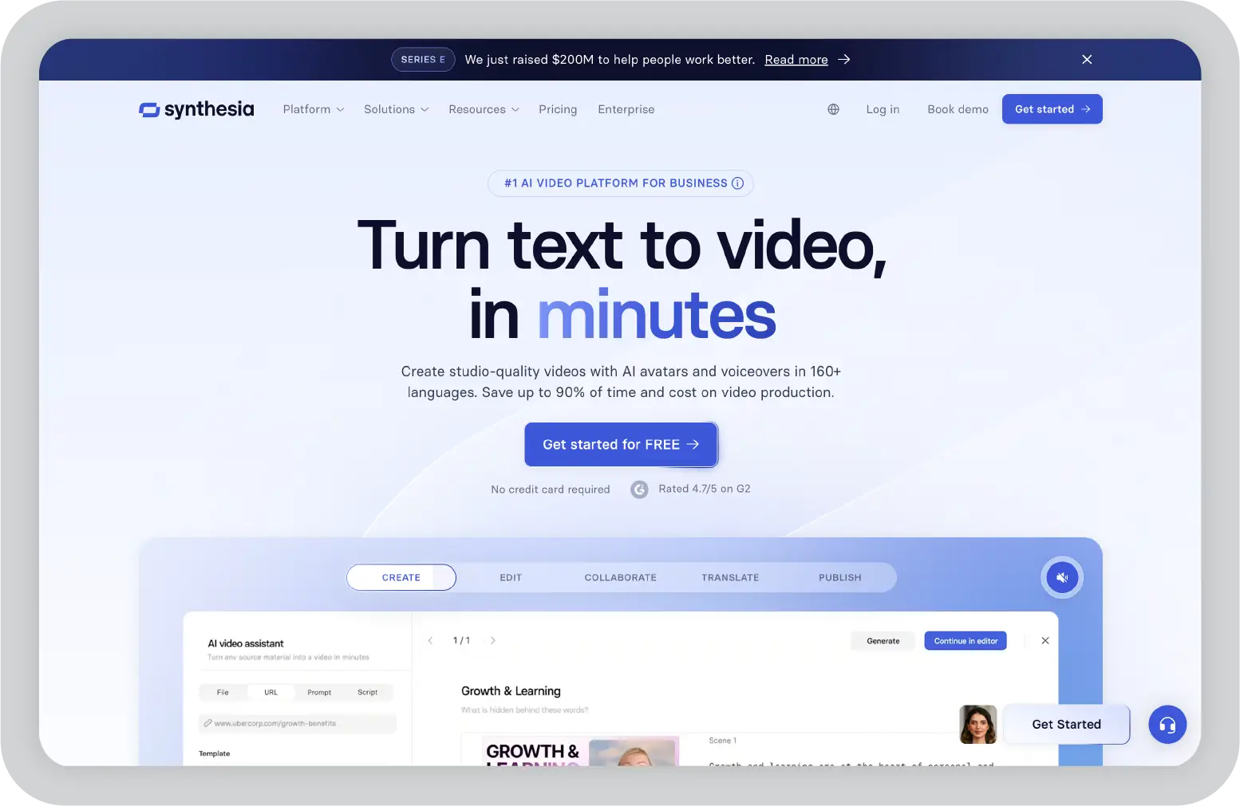Go to previous scene arrow
This screenshot has height=806, width=1240.
(430, 640)
